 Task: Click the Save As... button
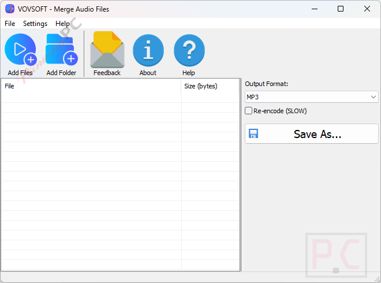312,134
